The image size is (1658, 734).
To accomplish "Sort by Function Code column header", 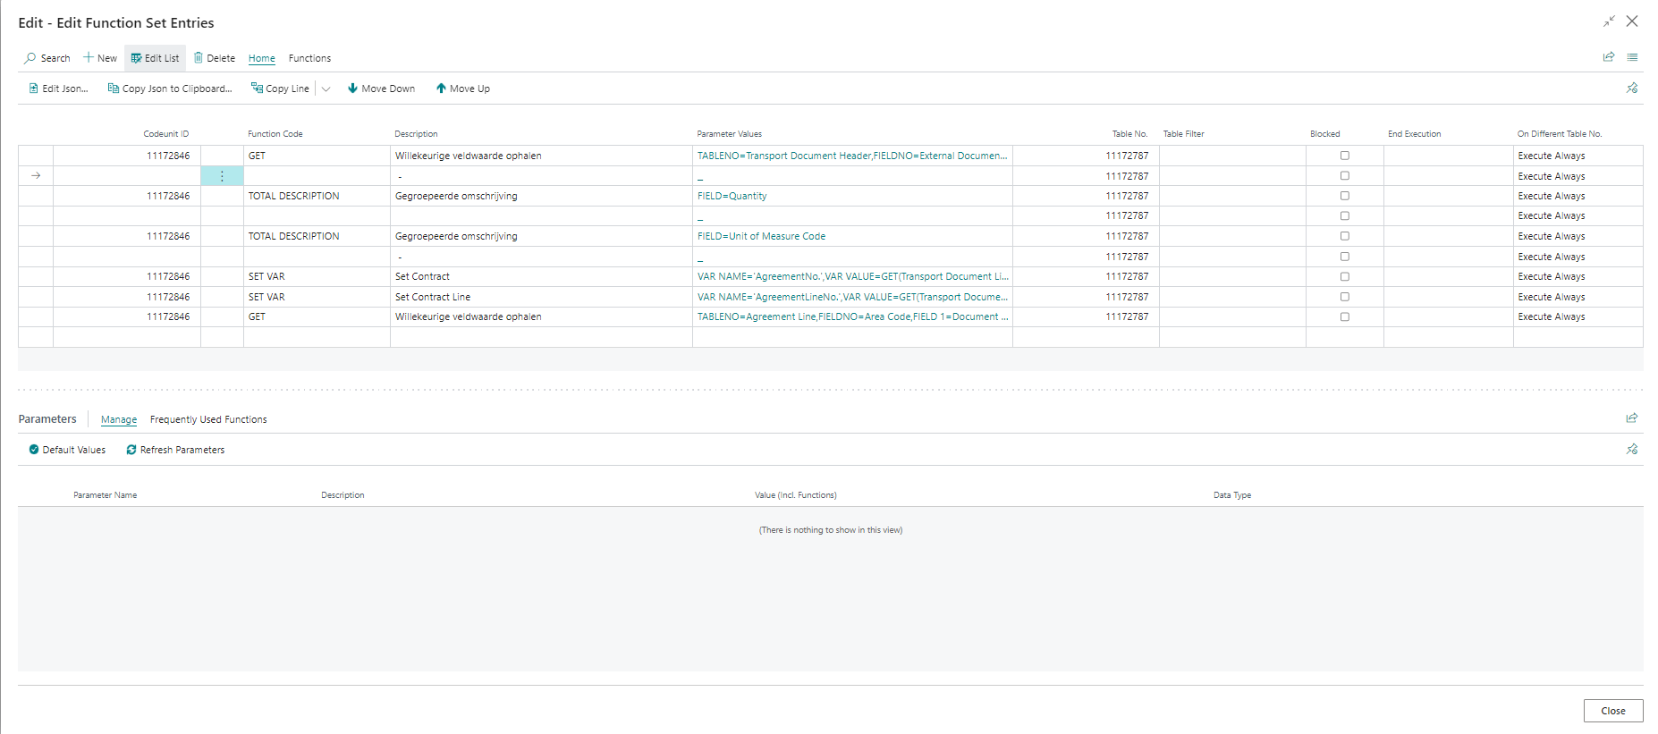I will tap(275, 134).
